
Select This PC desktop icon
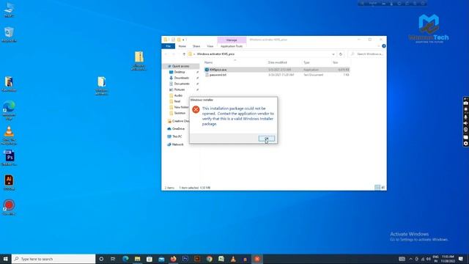[9, 10]
